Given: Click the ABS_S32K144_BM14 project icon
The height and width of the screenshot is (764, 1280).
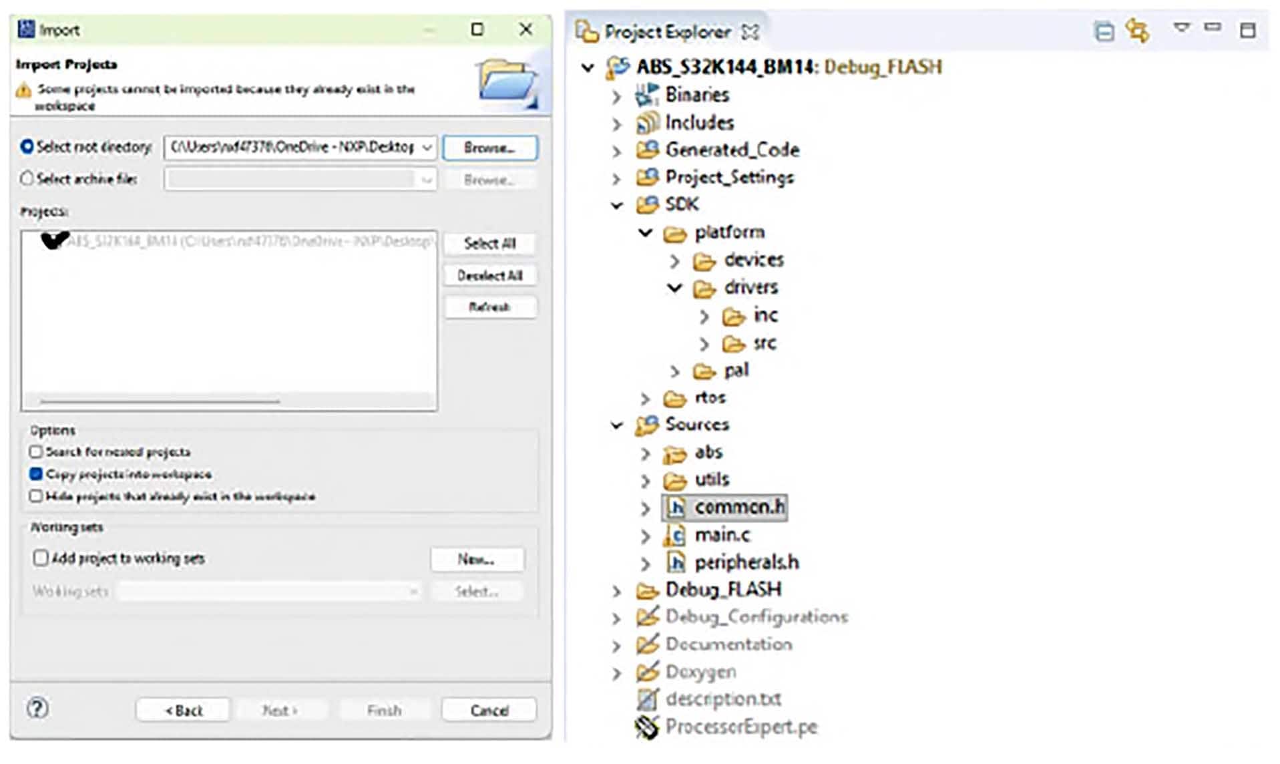Looking at the screenshot, I should tap(617, 67).
